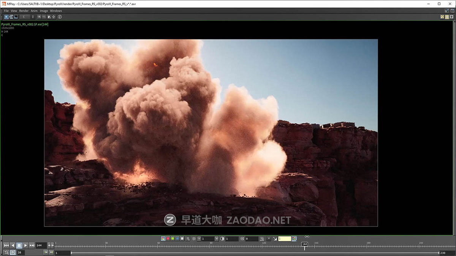Toggle the red channel display
Viewport: 456px width, 256px height.
coord(168,239)
